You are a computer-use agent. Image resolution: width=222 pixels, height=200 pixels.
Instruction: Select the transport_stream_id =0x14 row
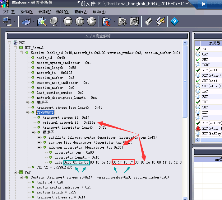coord(66,117)
